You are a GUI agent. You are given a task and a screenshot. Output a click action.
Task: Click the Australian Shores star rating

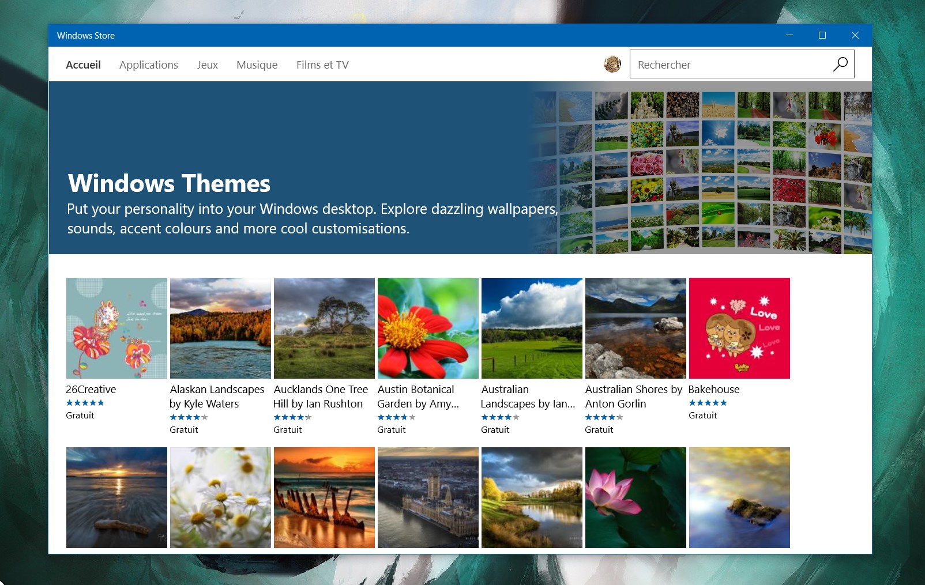604,417
